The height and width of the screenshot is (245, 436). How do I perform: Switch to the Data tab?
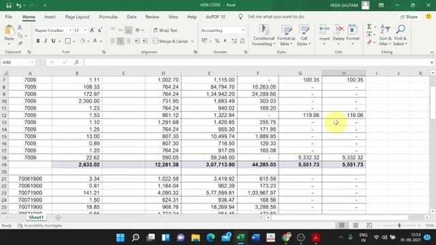[x=131, y=17]
